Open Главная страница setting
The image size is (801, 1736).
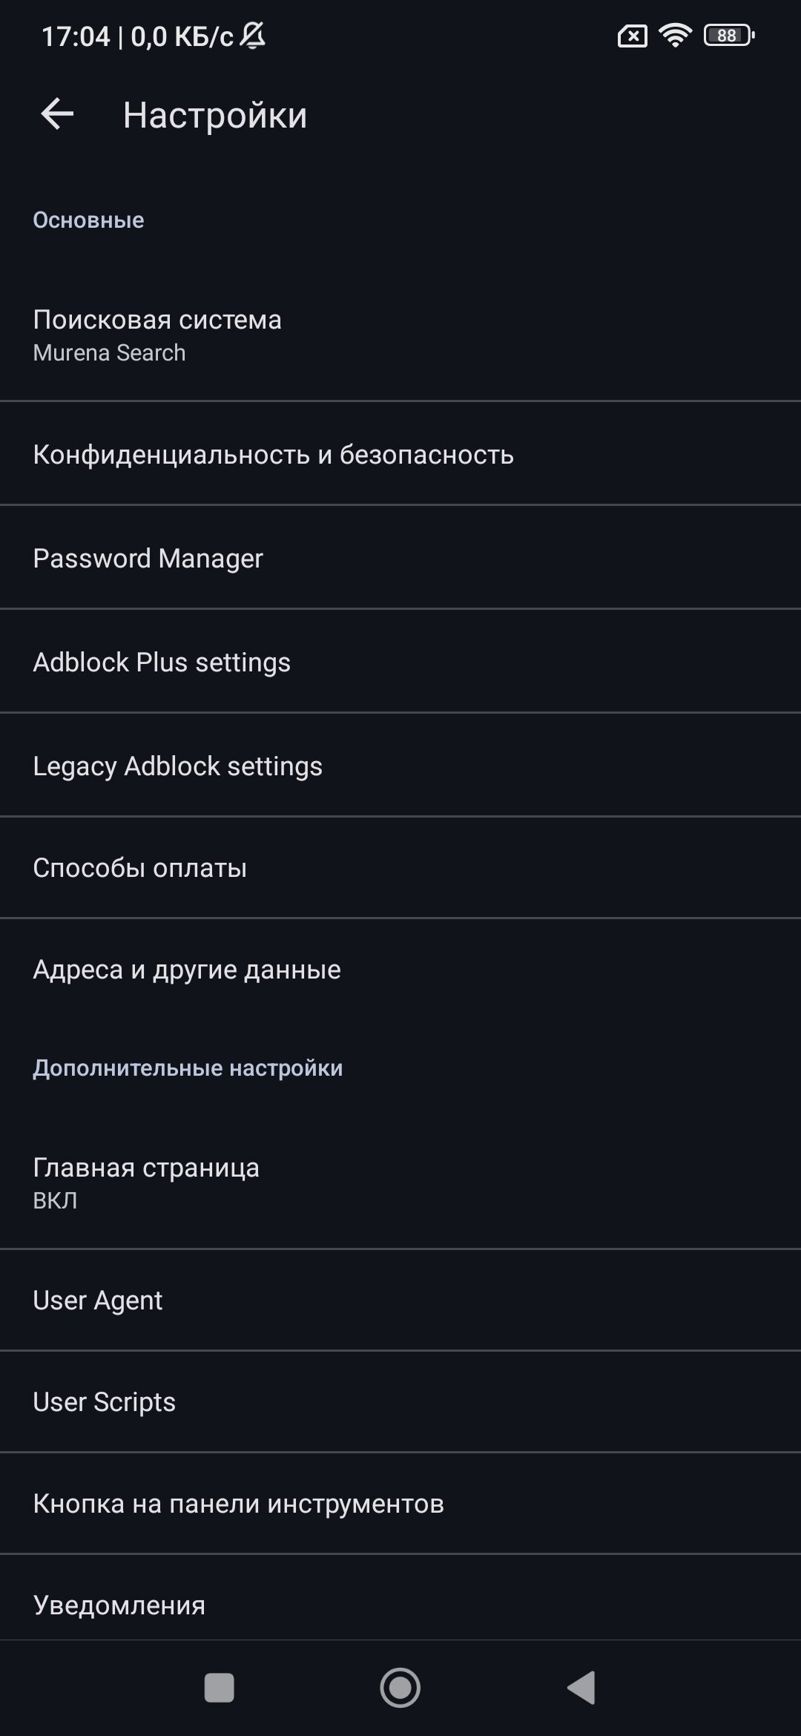[400, 1183]
